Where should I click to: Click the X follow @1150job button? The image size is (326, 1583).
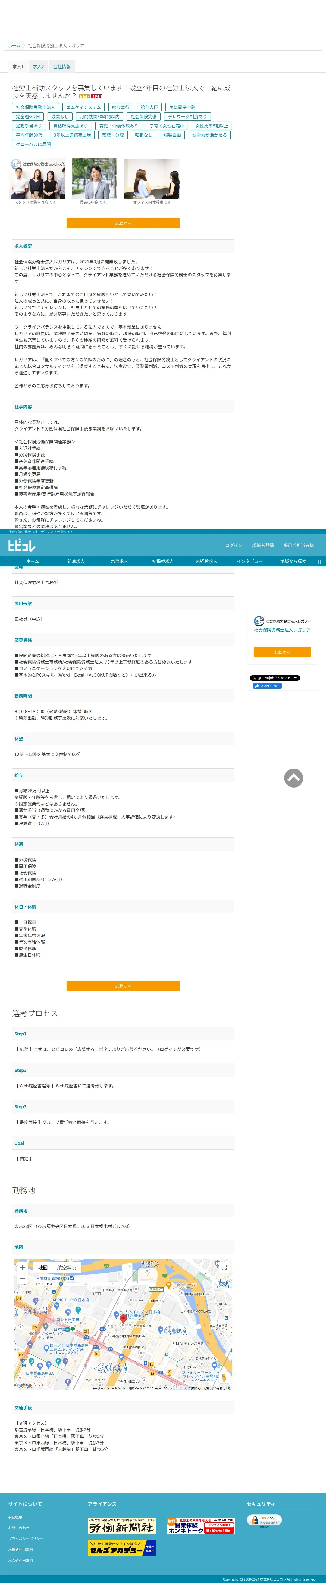(274, 678)
